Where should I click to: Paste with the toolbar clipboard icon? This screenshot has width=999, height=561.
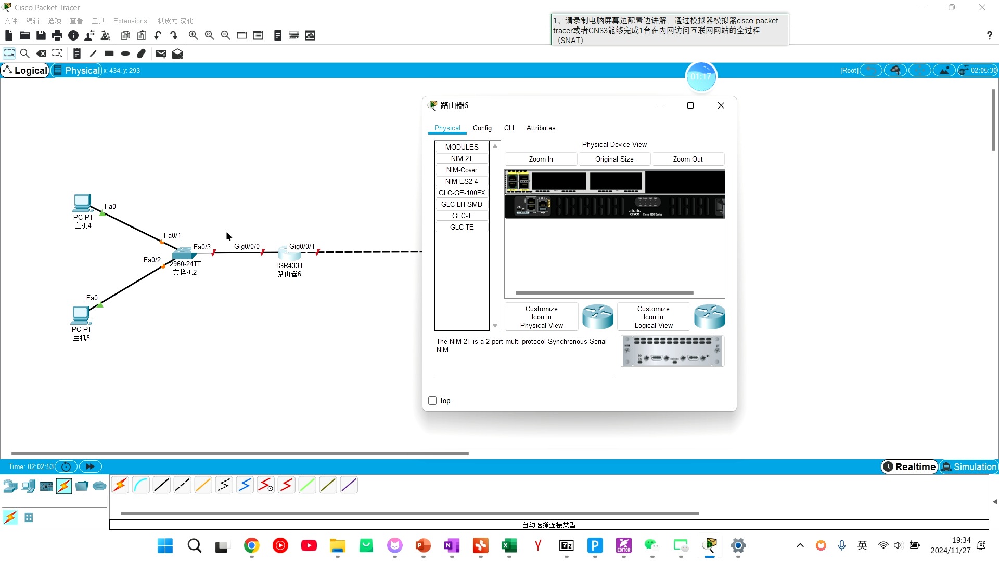click(x=142, y=35)
